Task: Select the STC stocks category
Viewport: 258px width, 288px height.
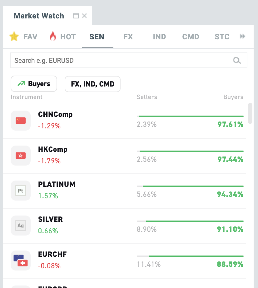Action: [222, 37]
